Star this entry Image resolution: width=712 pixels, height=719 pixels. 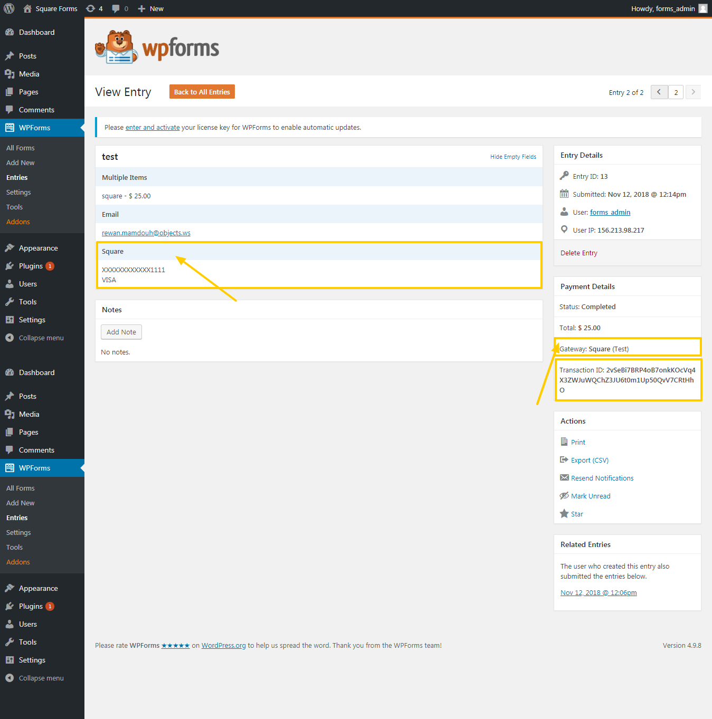tap(576, 514)
